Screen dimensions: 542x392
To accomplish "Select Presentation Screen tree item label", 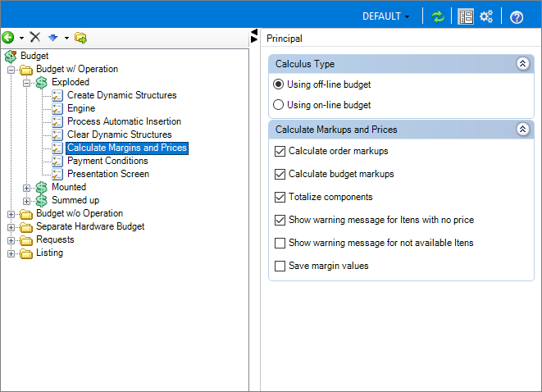I will [108, 174].
